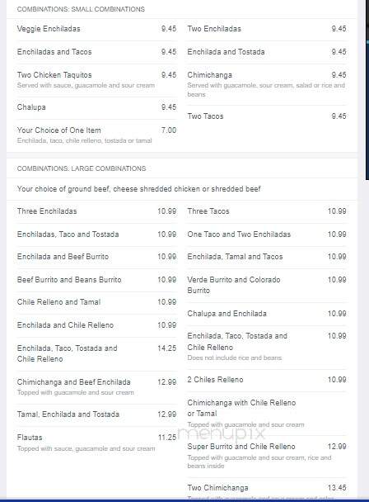Click Super Burrito and Chile Relleno
Screen dimensions: 369x502
(241, 447)
